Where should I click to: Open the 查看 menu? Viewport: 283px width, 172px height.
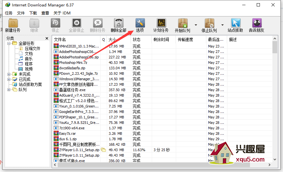[45, 13]
